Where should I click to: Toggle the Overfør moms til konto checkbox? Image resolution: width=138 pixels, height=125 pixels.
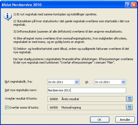tap(7, 108)
